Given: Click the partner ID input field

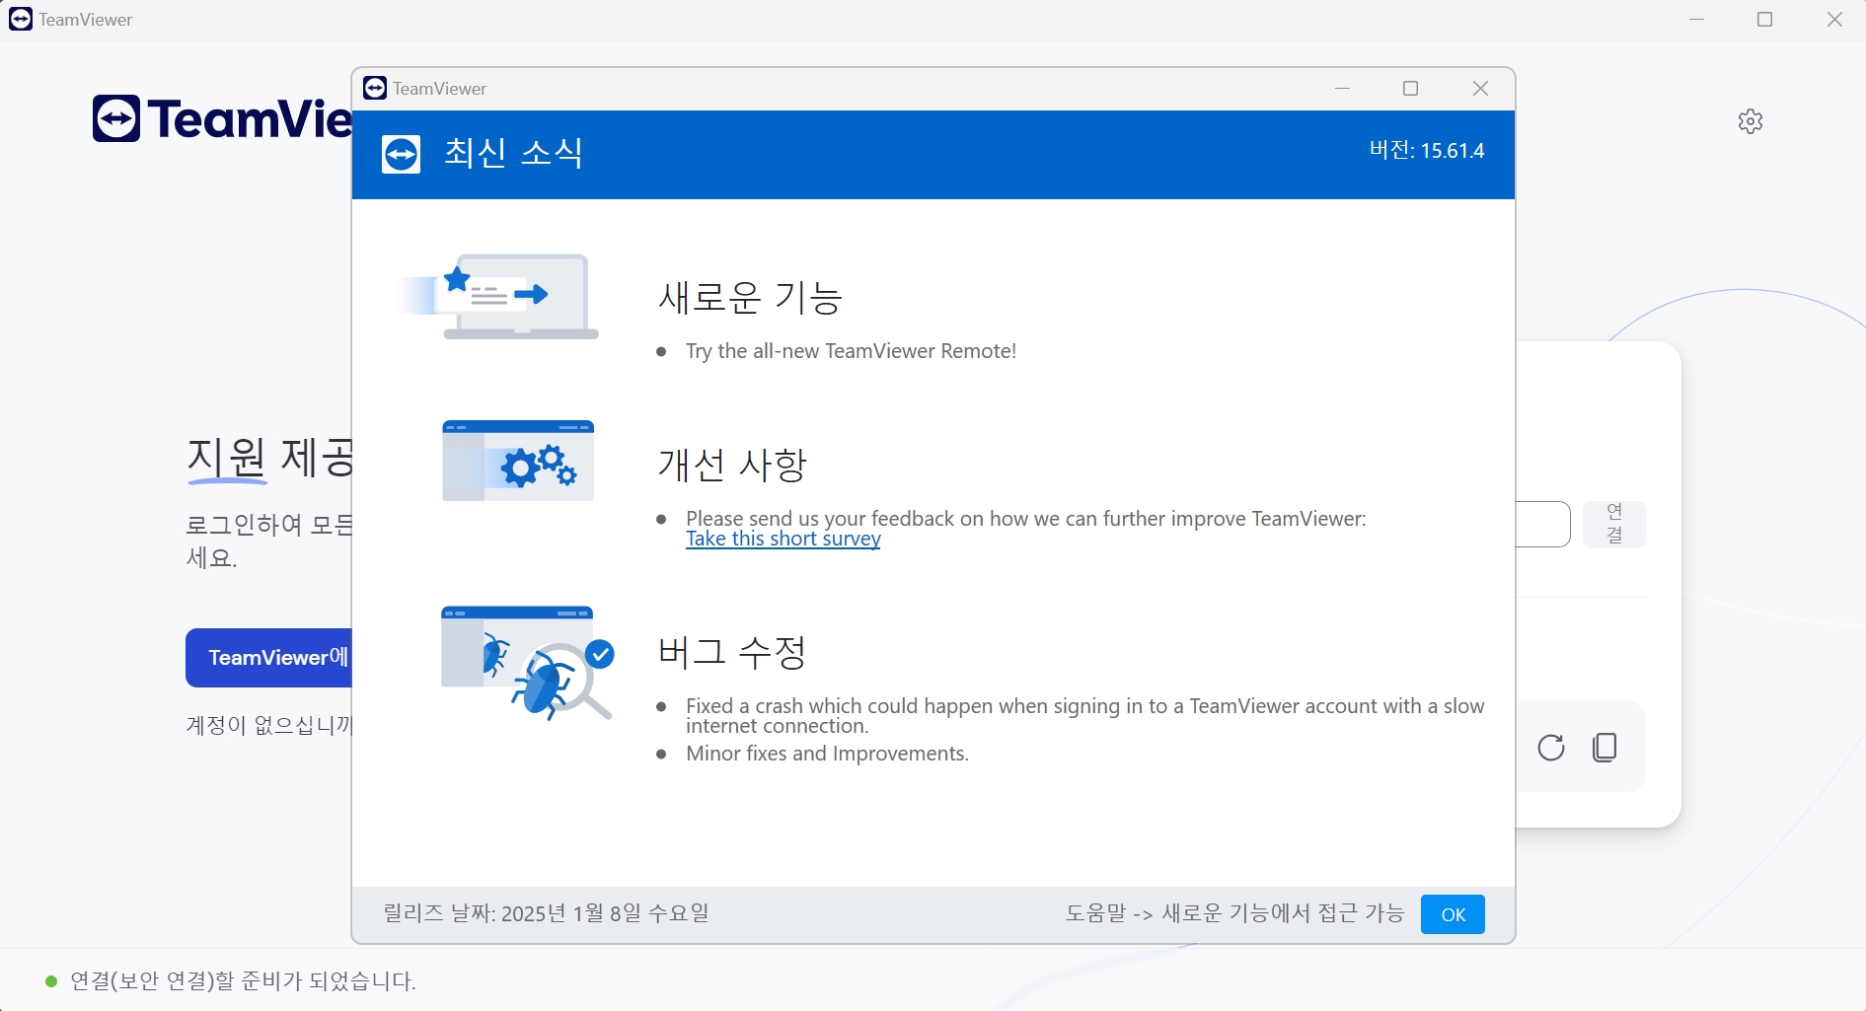Looking at the screenshot, I should [1542, 524].
